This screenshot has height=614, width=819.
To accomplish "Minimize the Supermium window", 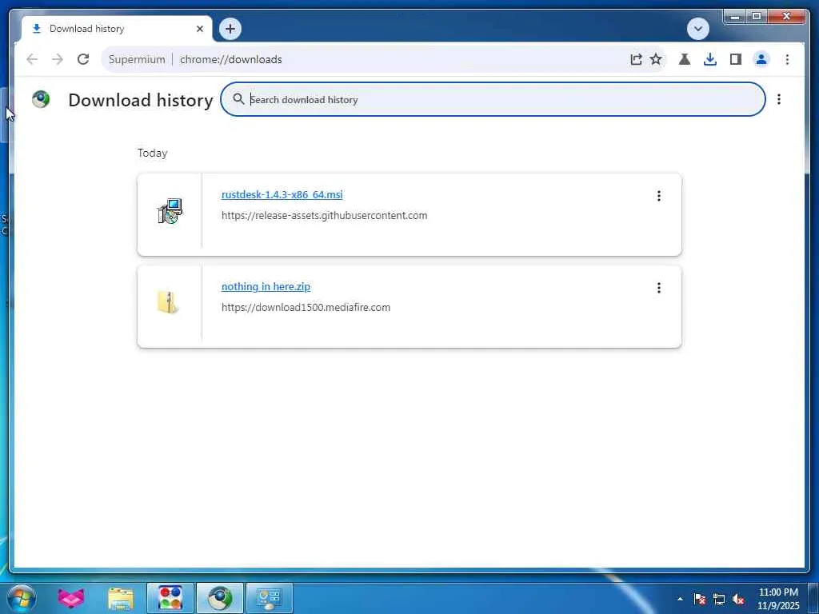I will [x=734, y=17].
